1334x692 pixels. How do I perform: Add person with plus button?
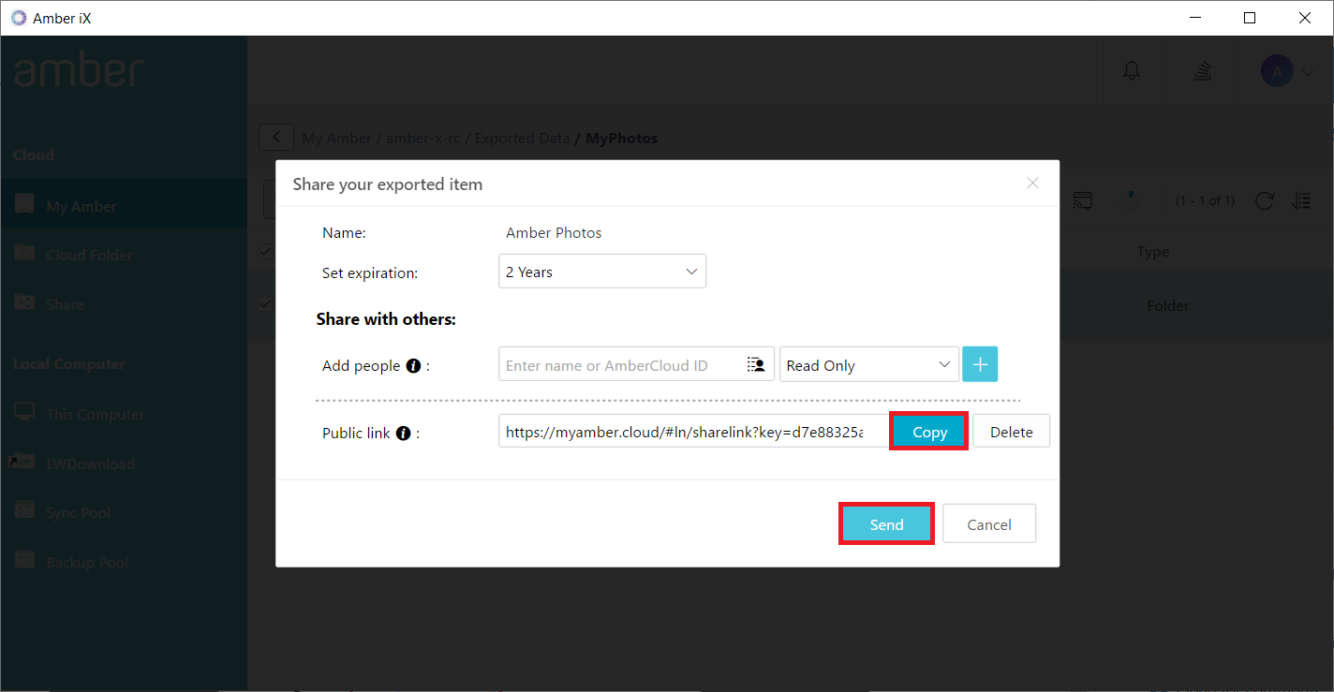(980, 364)
